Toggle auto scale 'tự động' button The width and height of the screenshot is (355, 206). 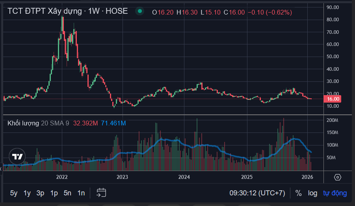335,193
